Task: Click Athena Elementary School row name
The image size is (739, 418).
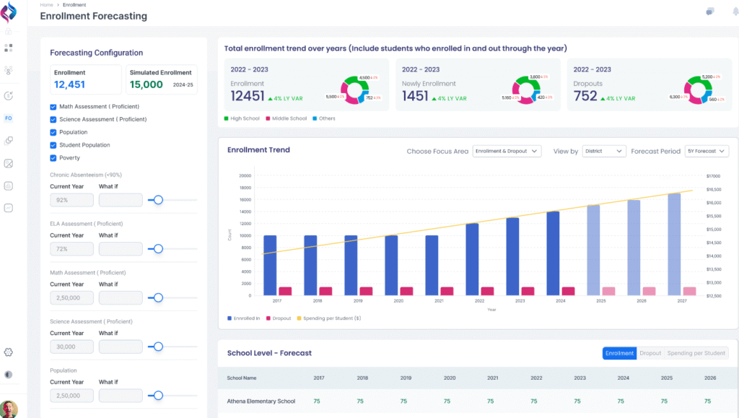Action: (x=261, y=401)
